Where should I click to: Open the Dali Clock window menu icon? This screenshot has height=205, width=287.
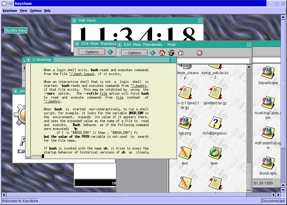click(74, 20)
